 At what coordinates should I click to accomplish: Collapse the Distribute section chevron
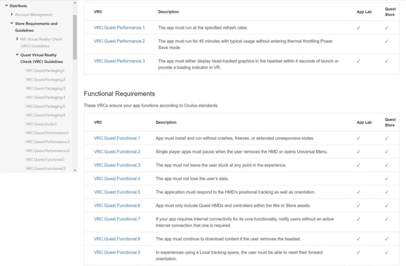click(x=6, y=6)
